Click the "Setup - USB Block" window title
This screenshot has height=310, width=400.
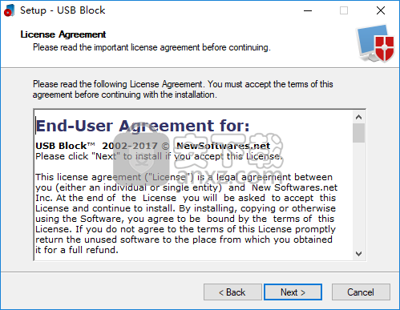(63, 10)
